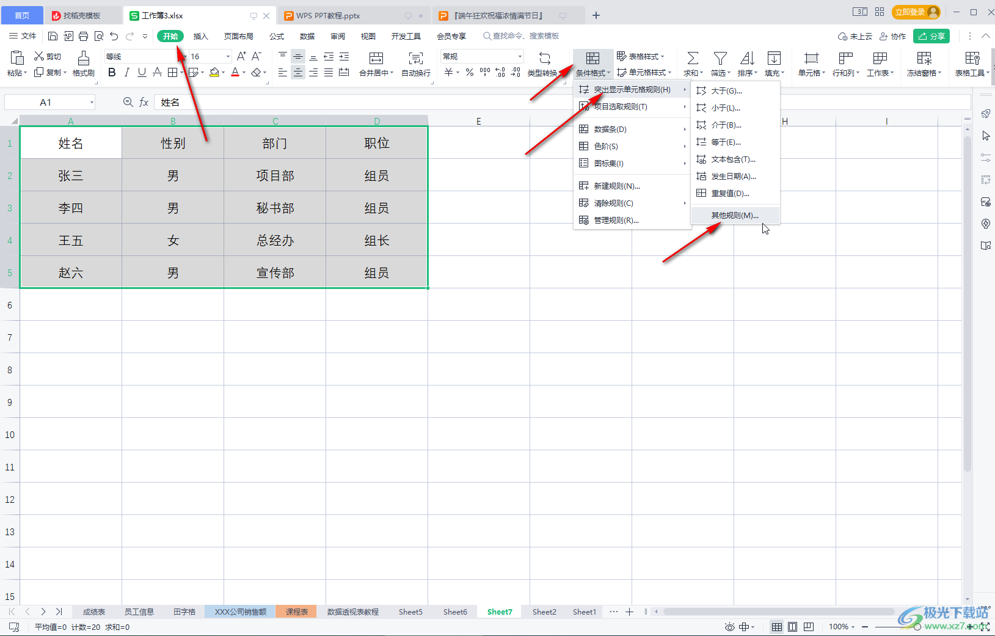995x636 pixels.
Task: Click the red font color icon
Action: tap(235, 73)
